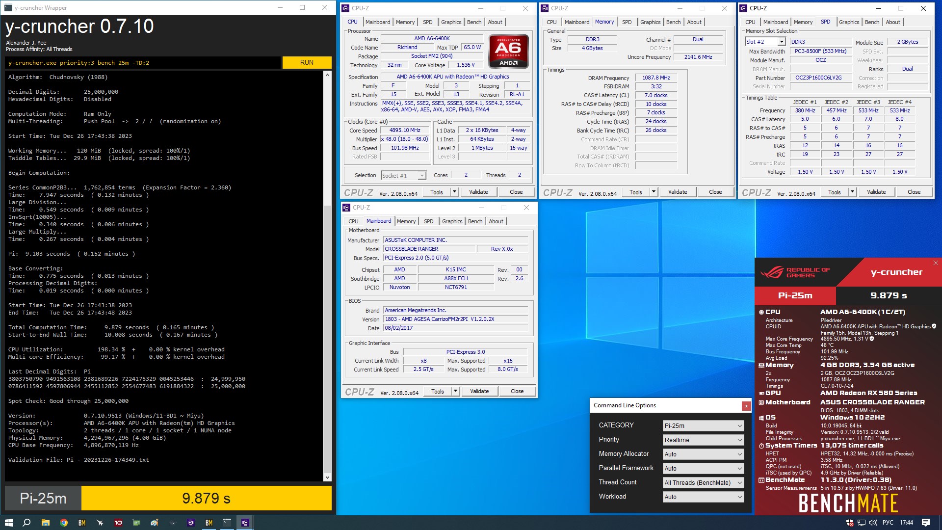Screen dimensions: 942x530
Task: Open Thread Count dropdown
Action: (703, 483)
